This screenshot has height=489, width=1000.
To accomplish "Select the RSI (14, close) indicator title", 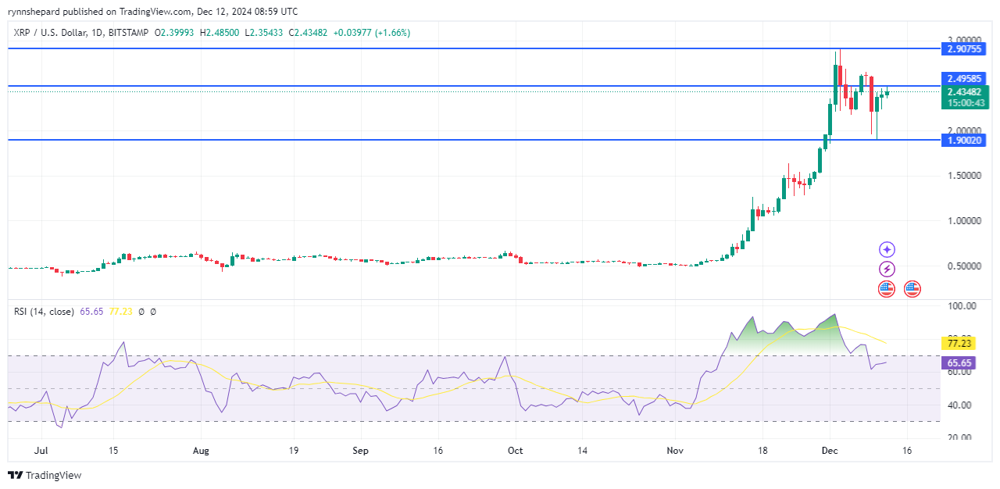I will [x=44, y=312].
